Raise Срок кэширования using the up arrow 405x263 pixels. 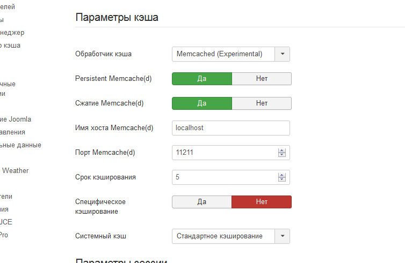281,175
